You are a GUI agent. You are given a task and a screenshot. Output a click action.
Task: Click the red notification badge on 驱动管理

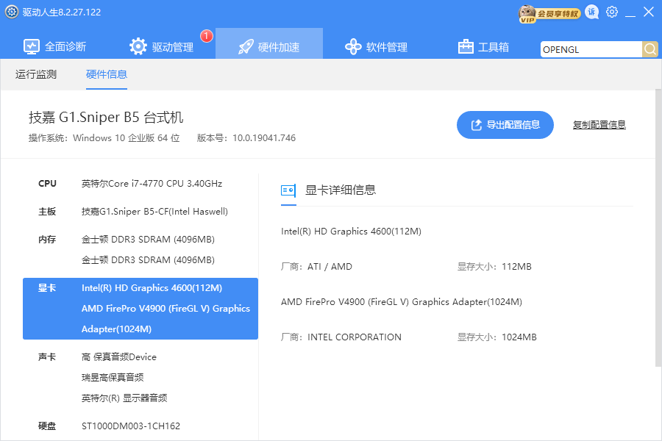click(206, 36)
